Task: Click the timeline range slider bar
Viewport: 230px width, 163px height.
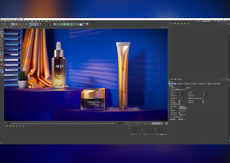Action: point(63,123)
